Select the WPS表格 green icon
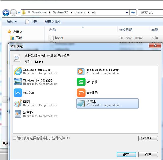This screenshot has height=160, width=163. 81,82
